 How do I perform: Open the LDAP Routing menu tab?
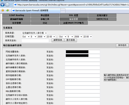[17, 15]
